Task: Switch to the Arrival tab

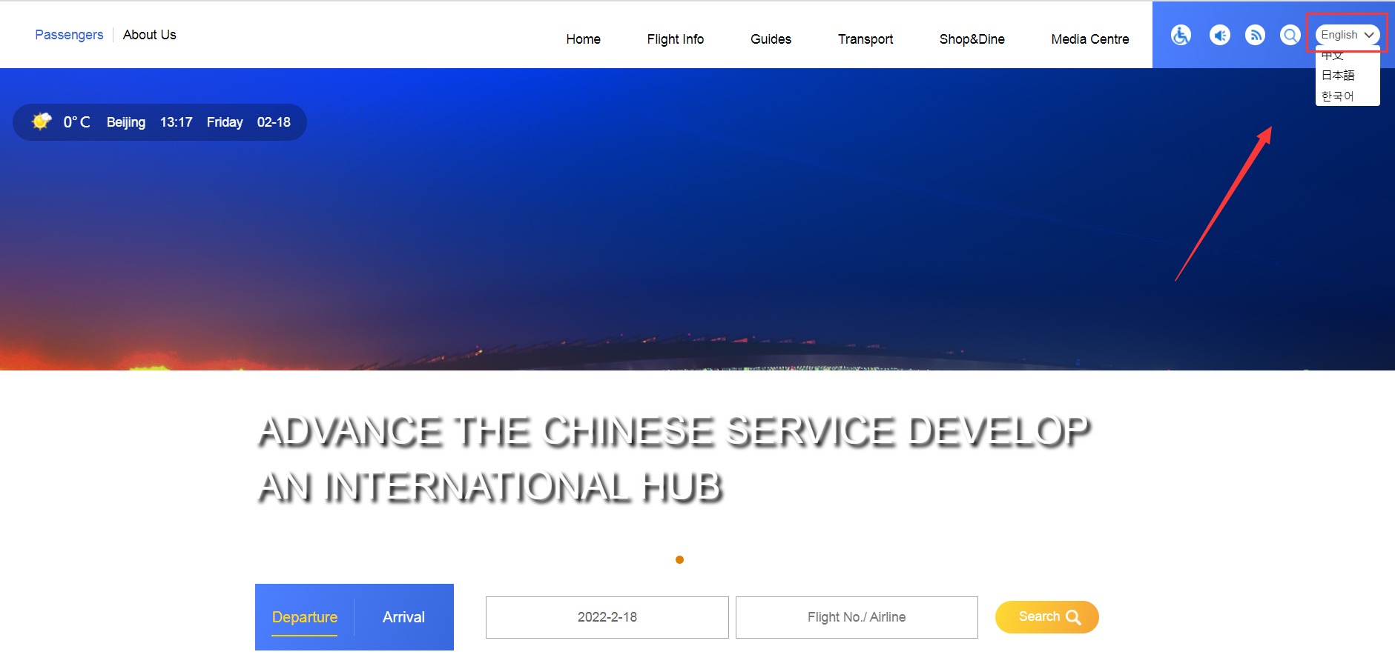Action: (x=403, y=617)
